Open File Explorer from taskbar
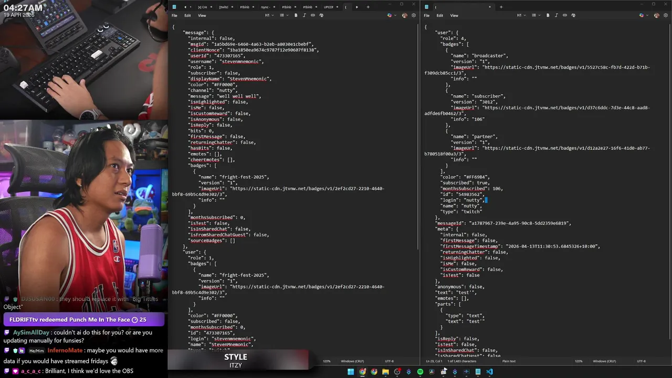 [385, 372]
